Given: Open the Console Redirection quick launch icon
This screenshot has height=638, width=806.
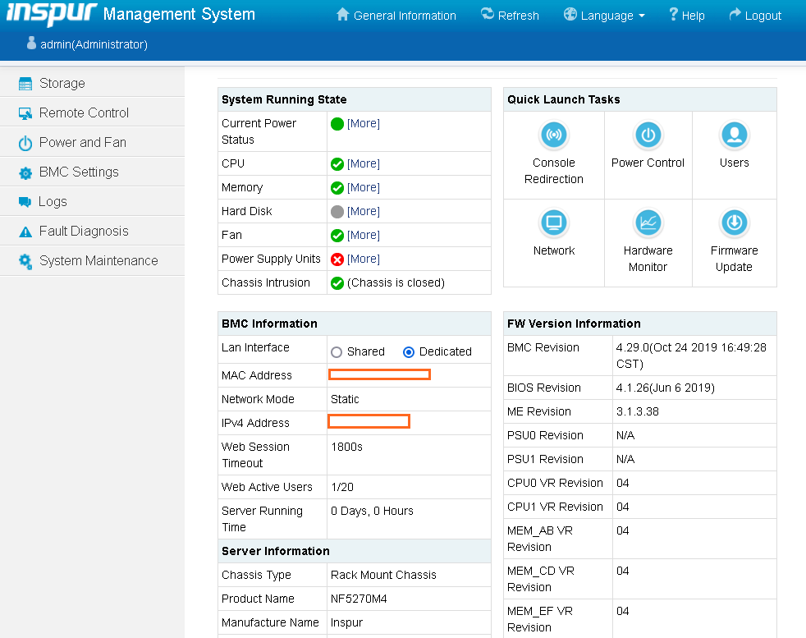Looking at the screenshot, I should point(553,135).
